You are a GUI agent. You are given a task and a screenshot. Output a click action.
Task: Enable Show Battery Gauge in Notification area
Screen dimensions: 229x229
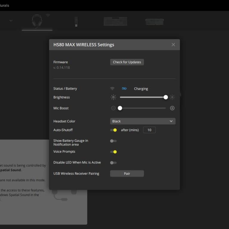coord(113,141)
